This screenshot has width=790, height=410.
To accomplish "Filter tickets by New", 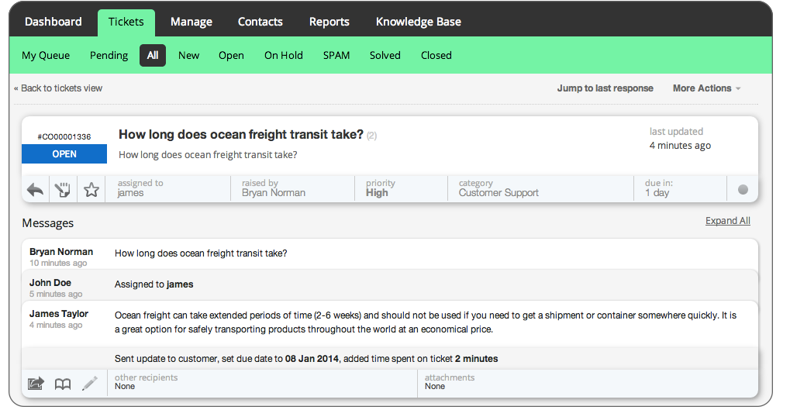I will [189, 55].
